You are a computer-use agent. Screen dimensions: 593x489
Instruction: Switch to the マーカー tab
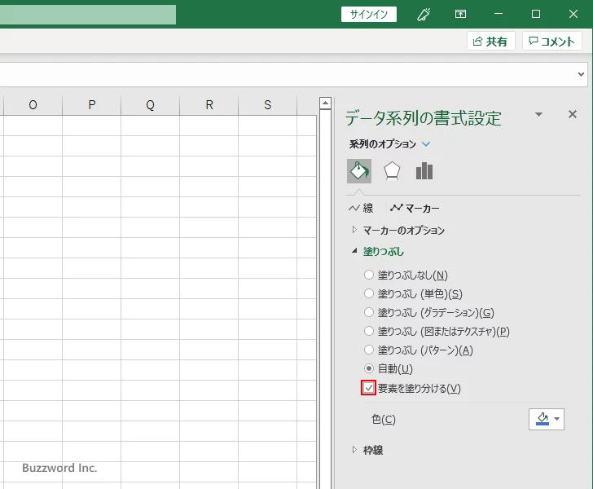(415, 208)
